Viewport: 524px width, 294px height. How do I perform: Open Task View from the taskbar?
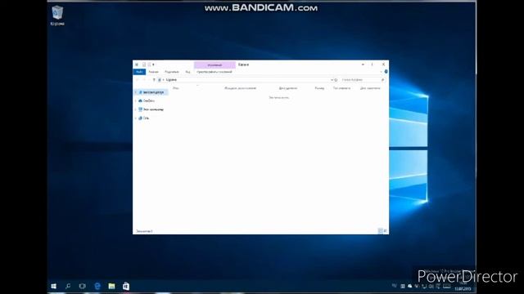tap(82, 286)
